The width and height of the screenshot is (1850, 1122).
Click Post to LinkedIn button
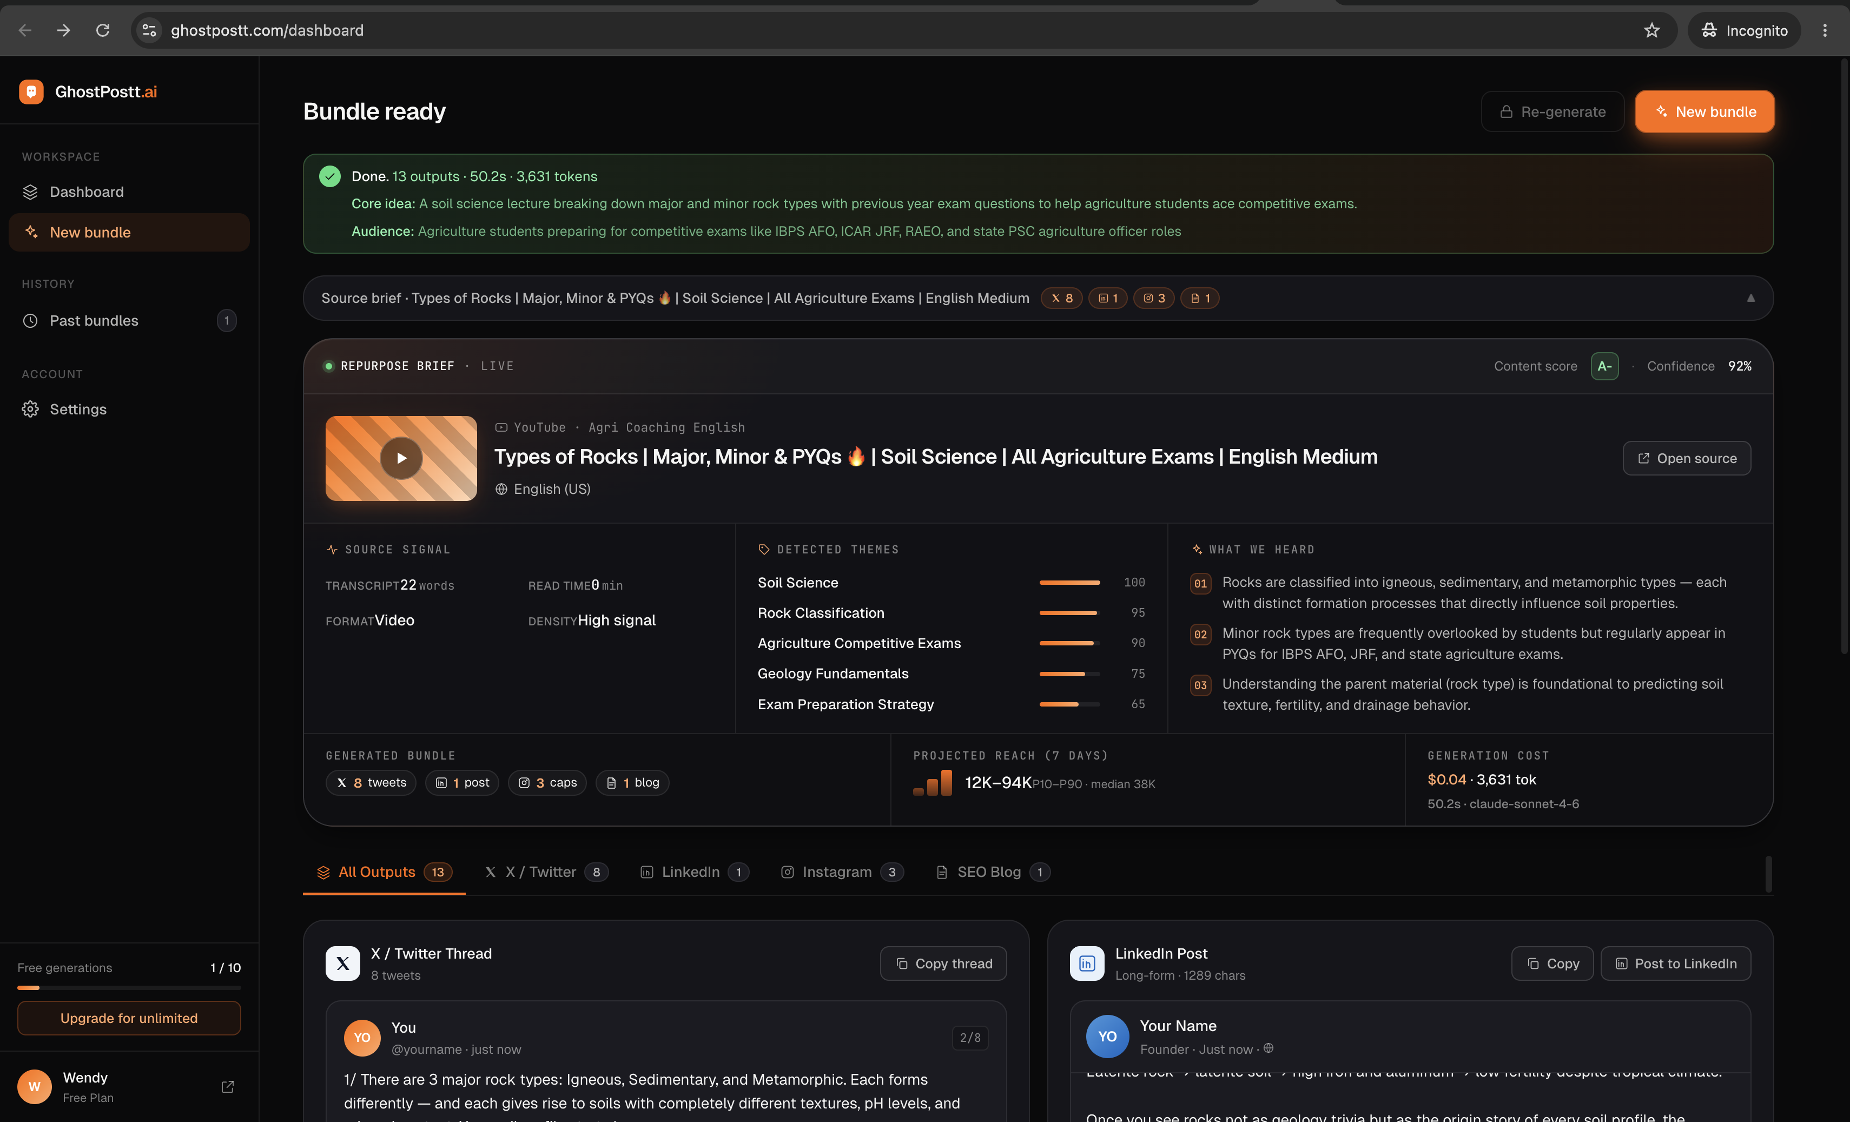(1675, 963)
